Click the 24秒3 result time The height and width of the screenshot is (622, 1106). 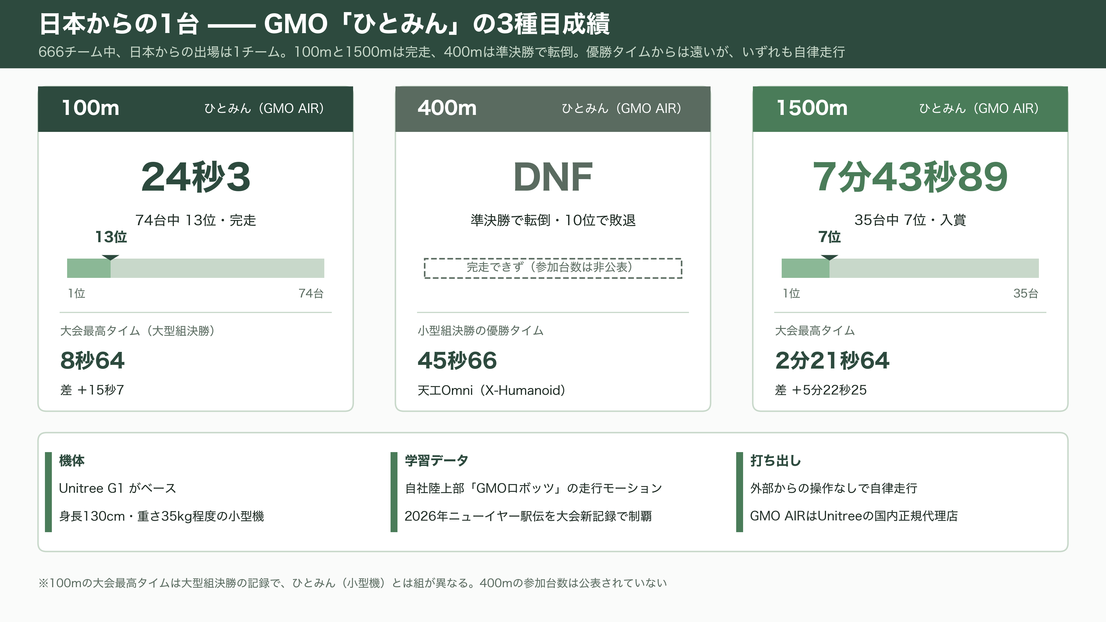point(195,177)
